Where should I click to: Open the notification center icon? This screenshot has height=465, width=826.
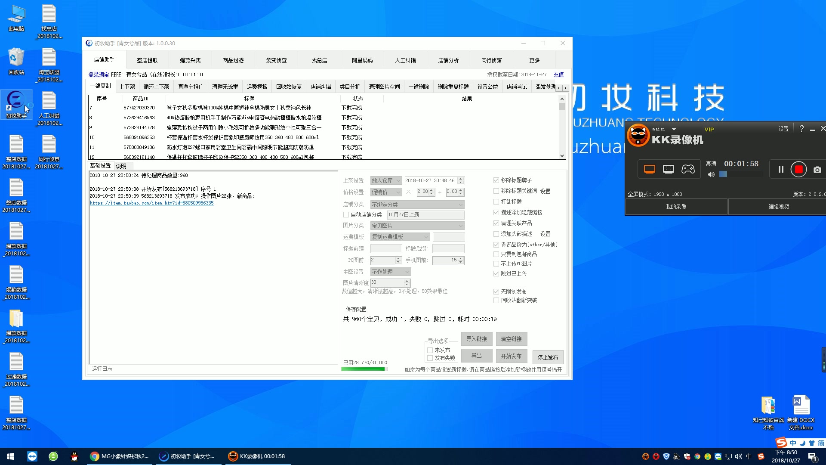pyautogui.click(x=812, y=456)
